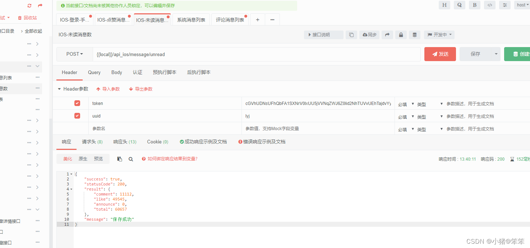530x248 pixels.
Task: Search the response with magnifier icon
Action: tap(131, 159)
